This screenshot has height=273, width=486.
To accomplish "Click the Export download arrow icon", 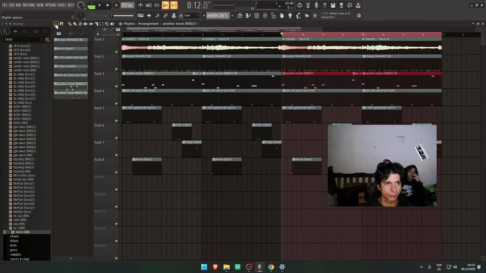I will (358, 5).
